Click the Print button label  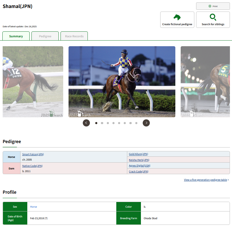215,6
